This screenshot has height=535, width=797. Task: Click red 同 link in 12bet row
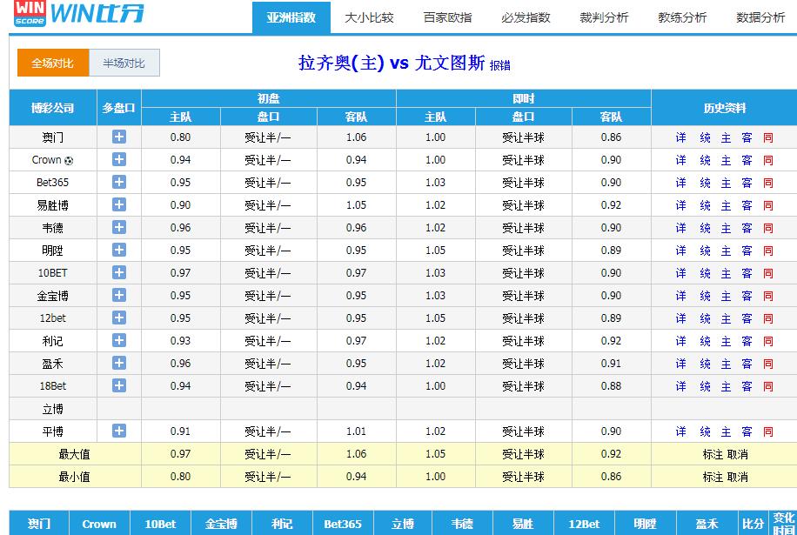[x=768, y=318]
